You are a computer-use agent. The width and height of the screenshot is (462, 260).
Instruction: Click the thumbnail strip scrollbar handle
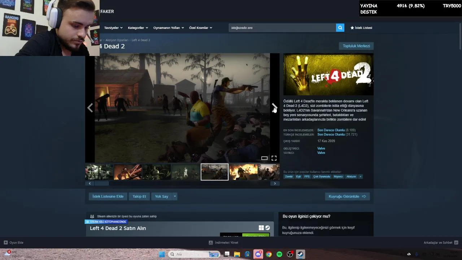pyautogui.click(x=102, y=183)
